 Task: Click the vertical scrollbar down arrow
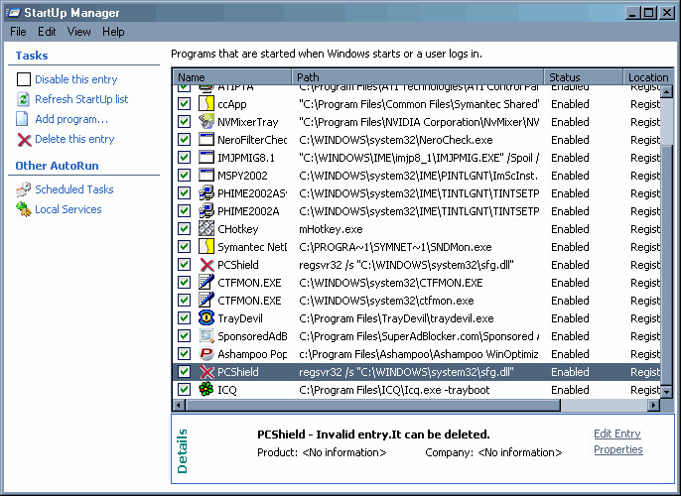tap(667, 392)
